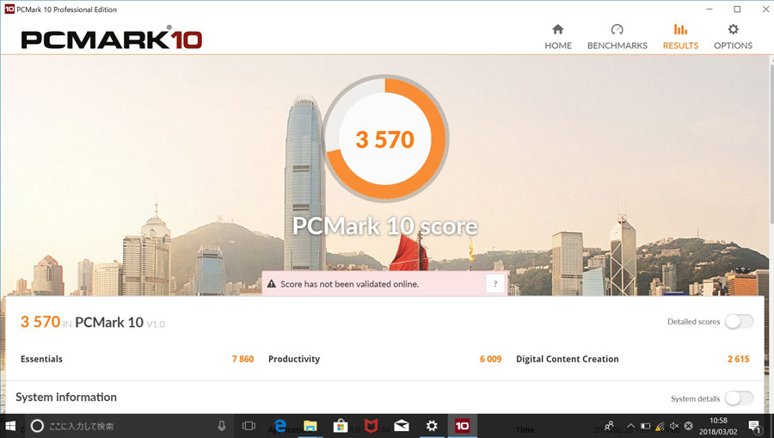Click the Digital Content Creation score
This screenshot has height=438, width=774.
pos(738,359)
